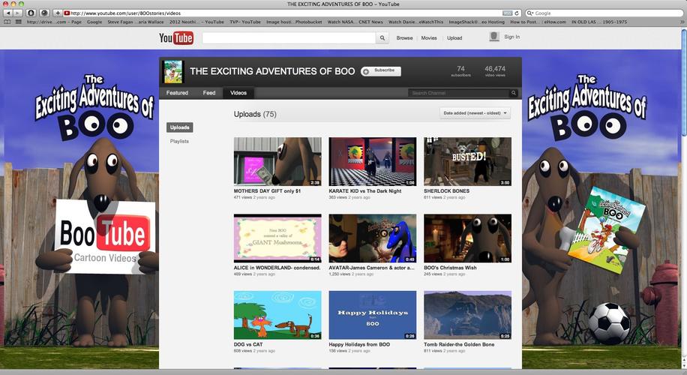Click the Upload link in YouTube header

[454, 38]
